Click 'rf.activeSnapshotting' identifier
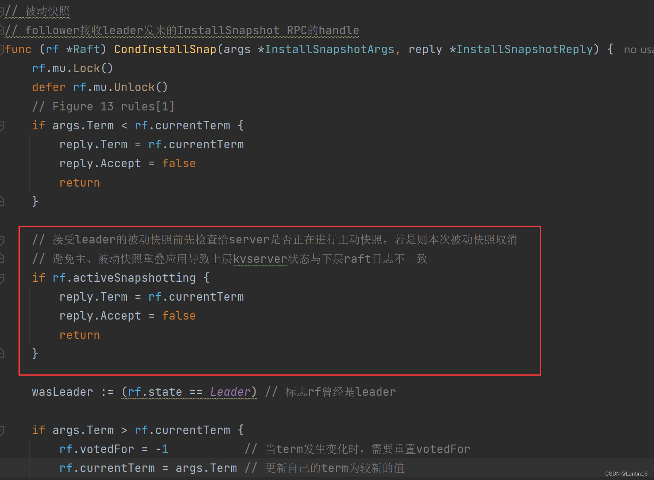The width and height of the screenshot is (654, 480). tap(124, 278)
